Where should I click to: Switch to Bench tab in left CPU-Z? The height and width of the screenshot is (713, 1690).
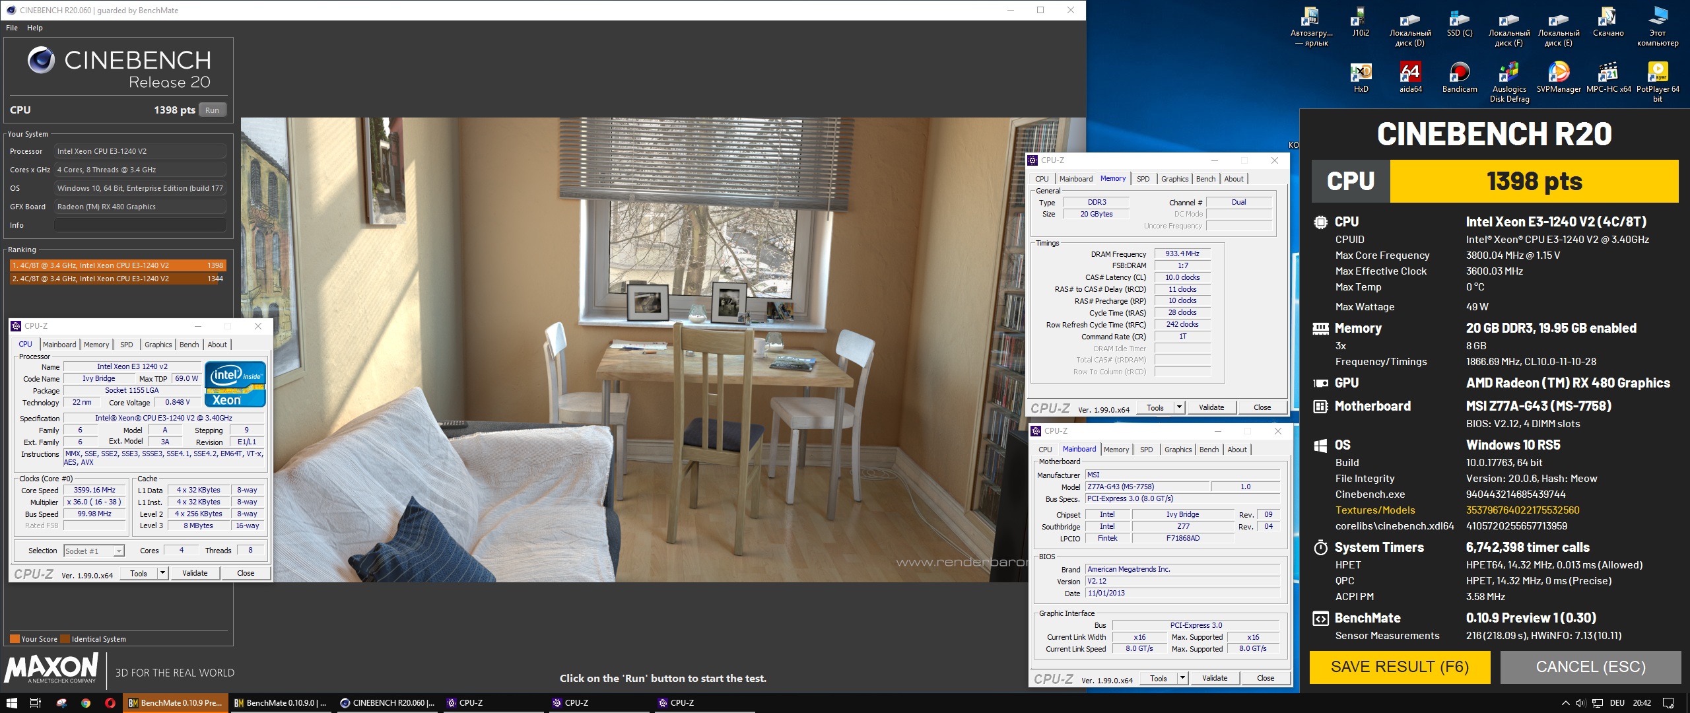pos(189,345)
